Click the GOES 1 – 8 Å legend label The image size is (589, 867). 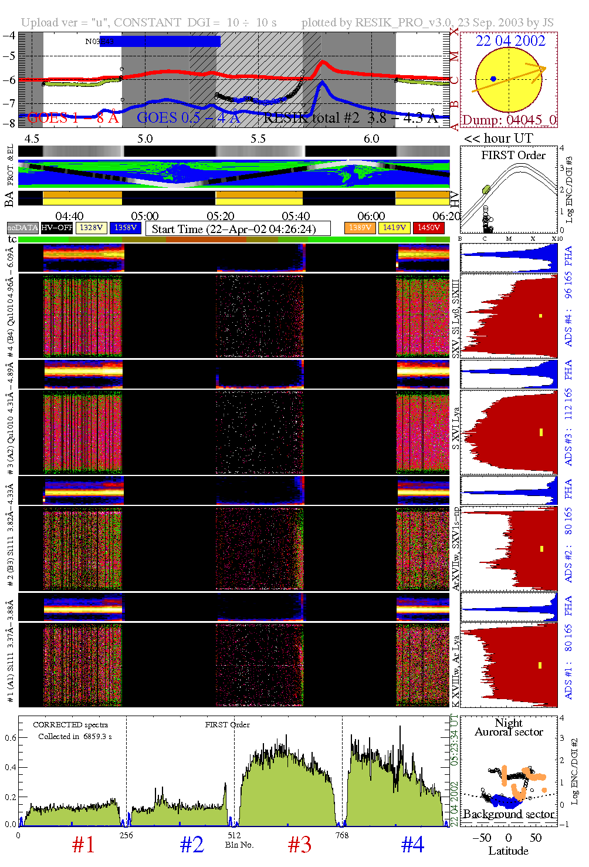tap(73, 118)
